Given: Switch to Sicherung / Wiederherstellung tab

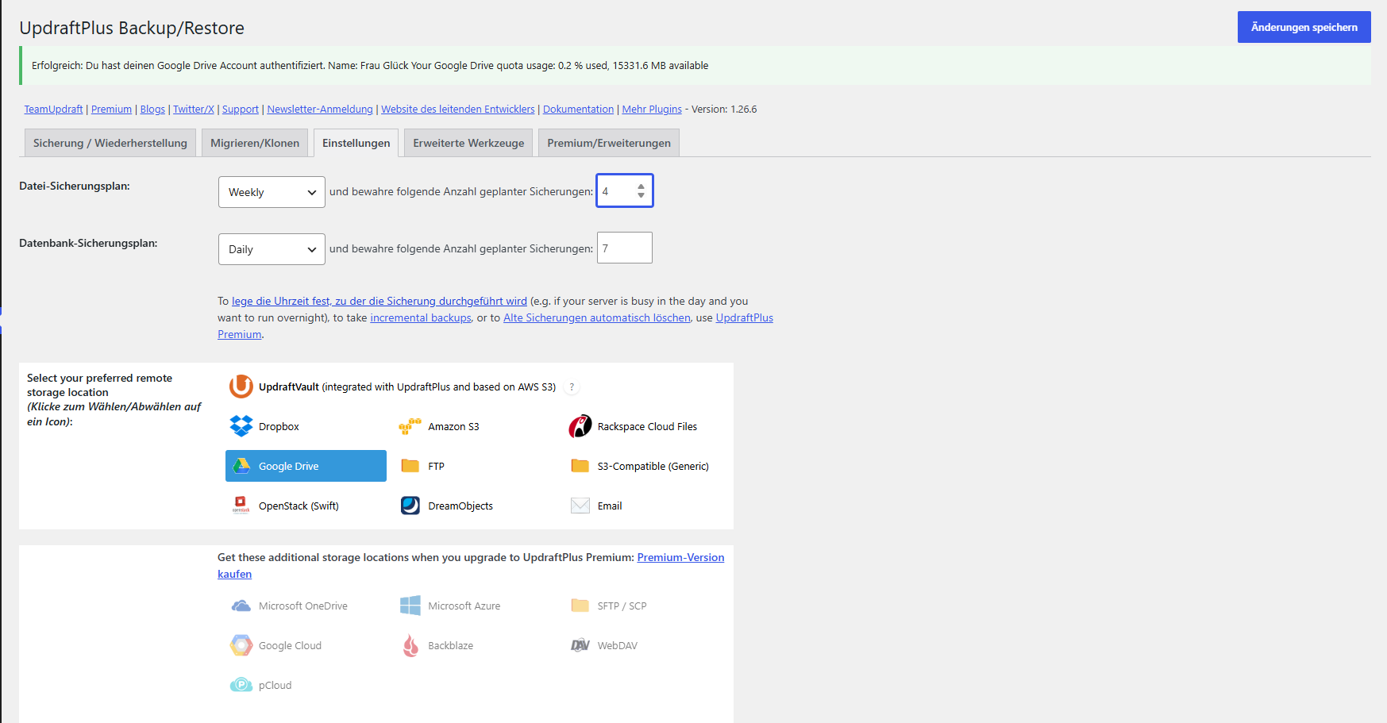Looking at the screenshot, I should point(110,143).
